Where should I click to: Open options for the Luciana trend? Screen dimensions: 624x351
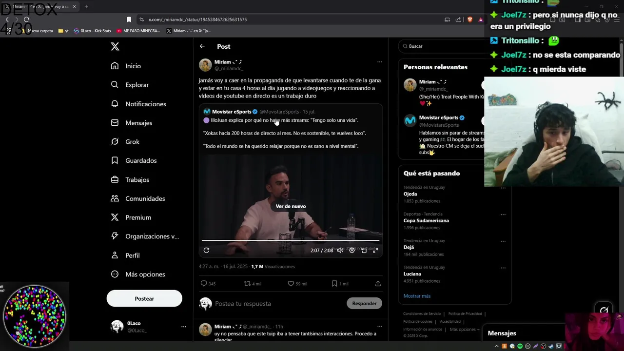point(503,268)
